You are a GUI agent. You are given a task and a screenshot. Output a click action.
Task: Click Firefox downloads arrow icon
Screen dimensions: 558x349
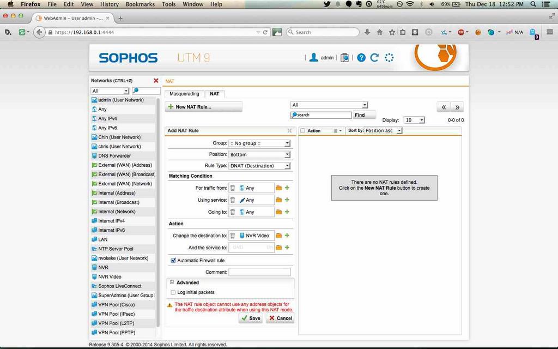[367, 32]
